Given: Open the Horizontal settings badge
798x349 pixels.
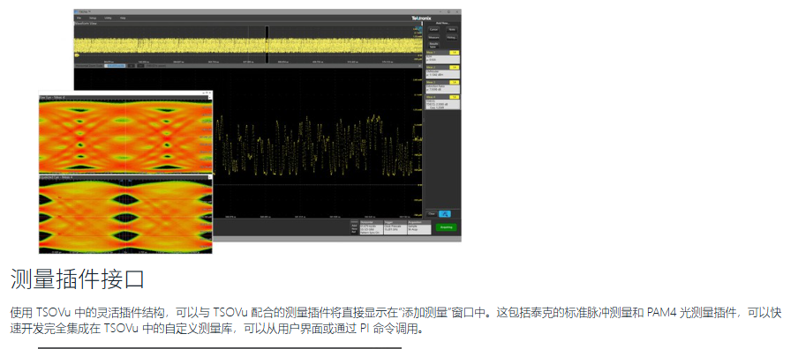Looking at the screenshot, I should pos(372,227).
